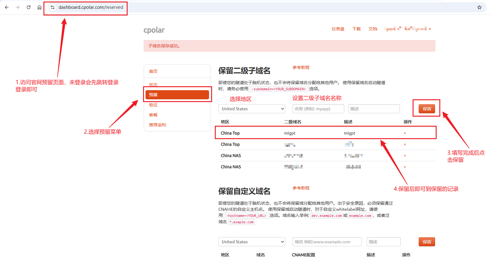This screenshot has width=491, height=270.
Task: Open region dropdown for custom domain
Action: (252, 242)
